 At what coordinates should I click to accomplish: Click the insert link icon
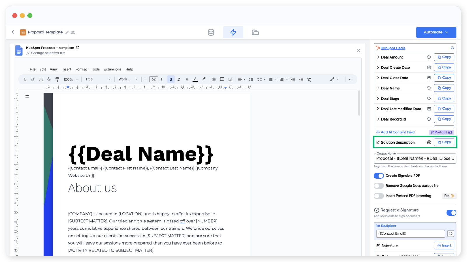click(214, 79)
